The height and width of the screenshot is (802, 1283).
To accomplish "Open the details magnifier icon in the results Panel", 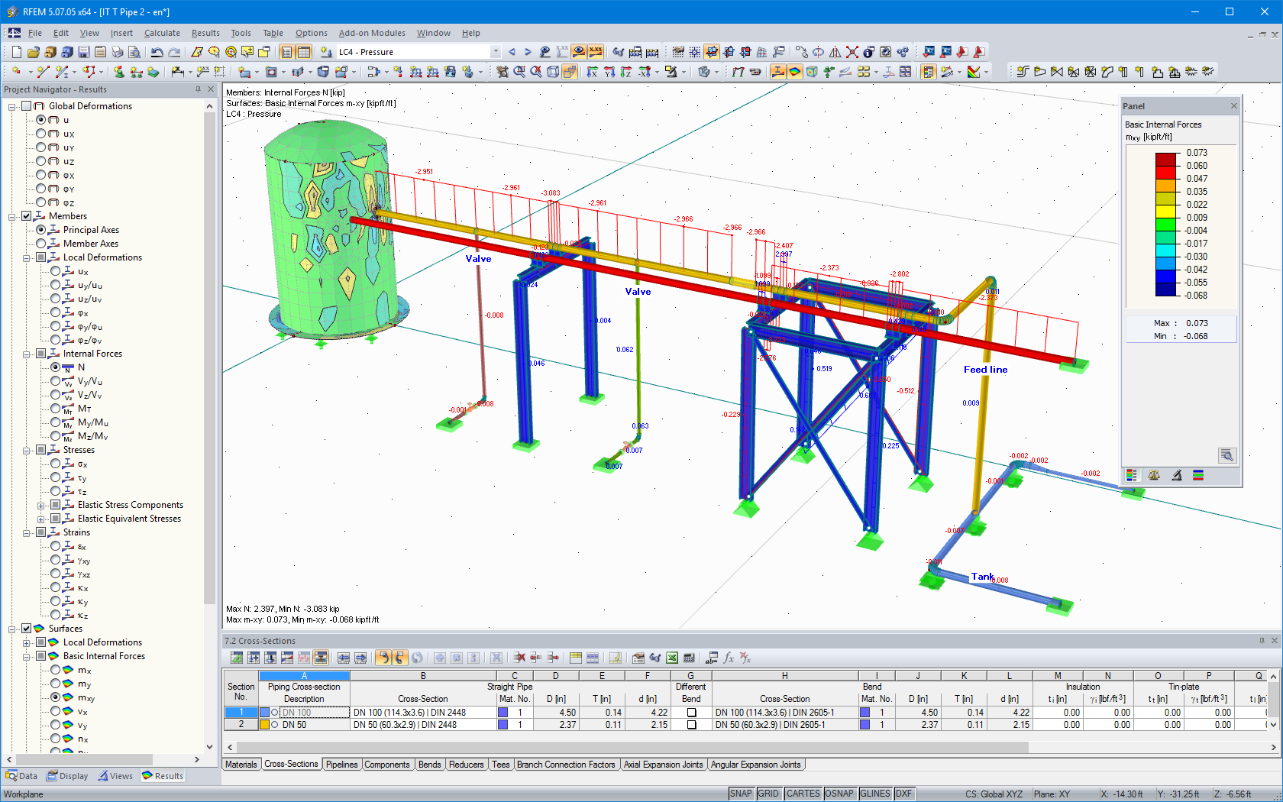I will point(1227,455).
